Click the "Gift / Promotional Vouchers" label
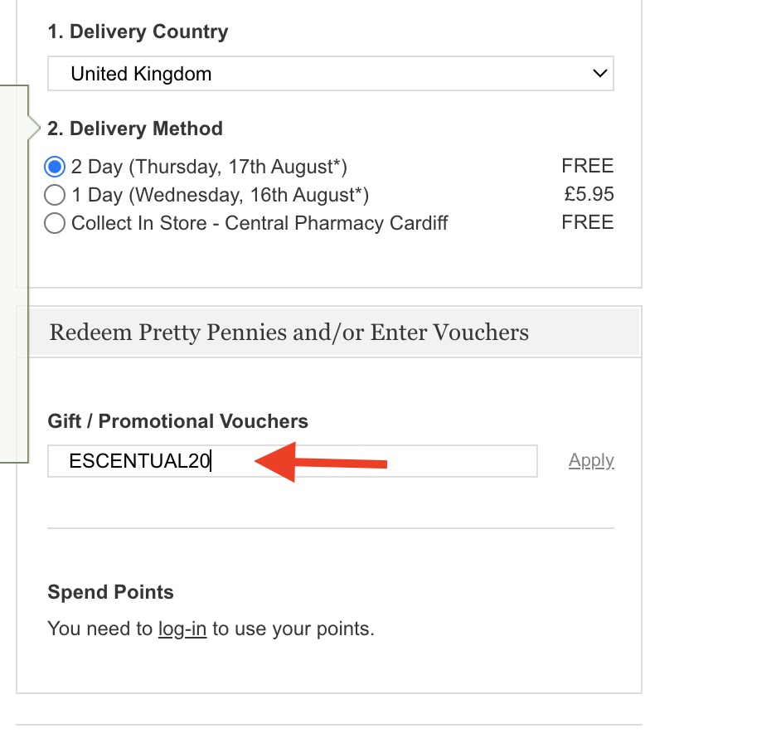Viewport: 776px width, 743px height. click(x=177, y=421)
